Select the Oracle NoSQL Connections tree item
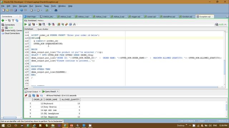The height and width of the screenshot is (128, 229). pyautogui.click(x=12, y=31)
